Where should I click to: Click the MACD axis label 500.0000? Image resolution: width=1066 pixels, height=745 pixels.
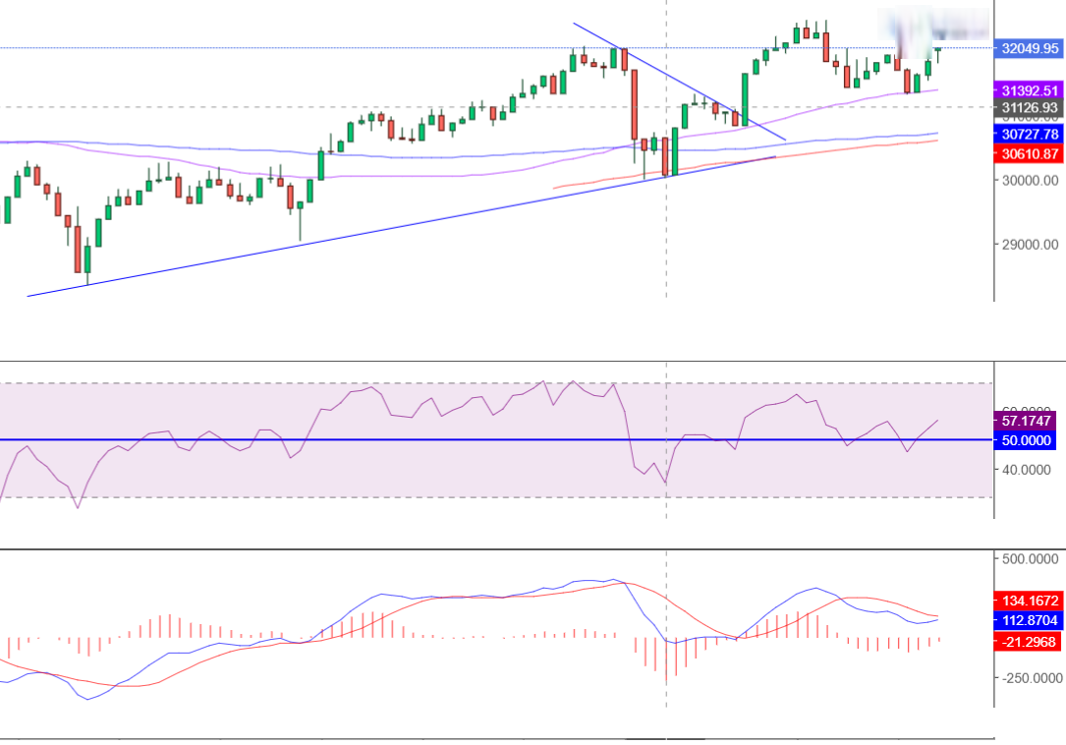[1030, 558]
